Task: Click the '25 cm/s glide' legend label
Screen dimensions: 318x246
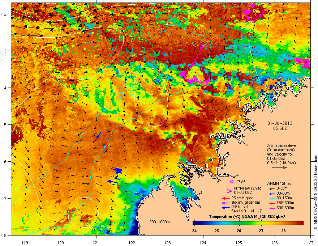Action: [242, 198]
